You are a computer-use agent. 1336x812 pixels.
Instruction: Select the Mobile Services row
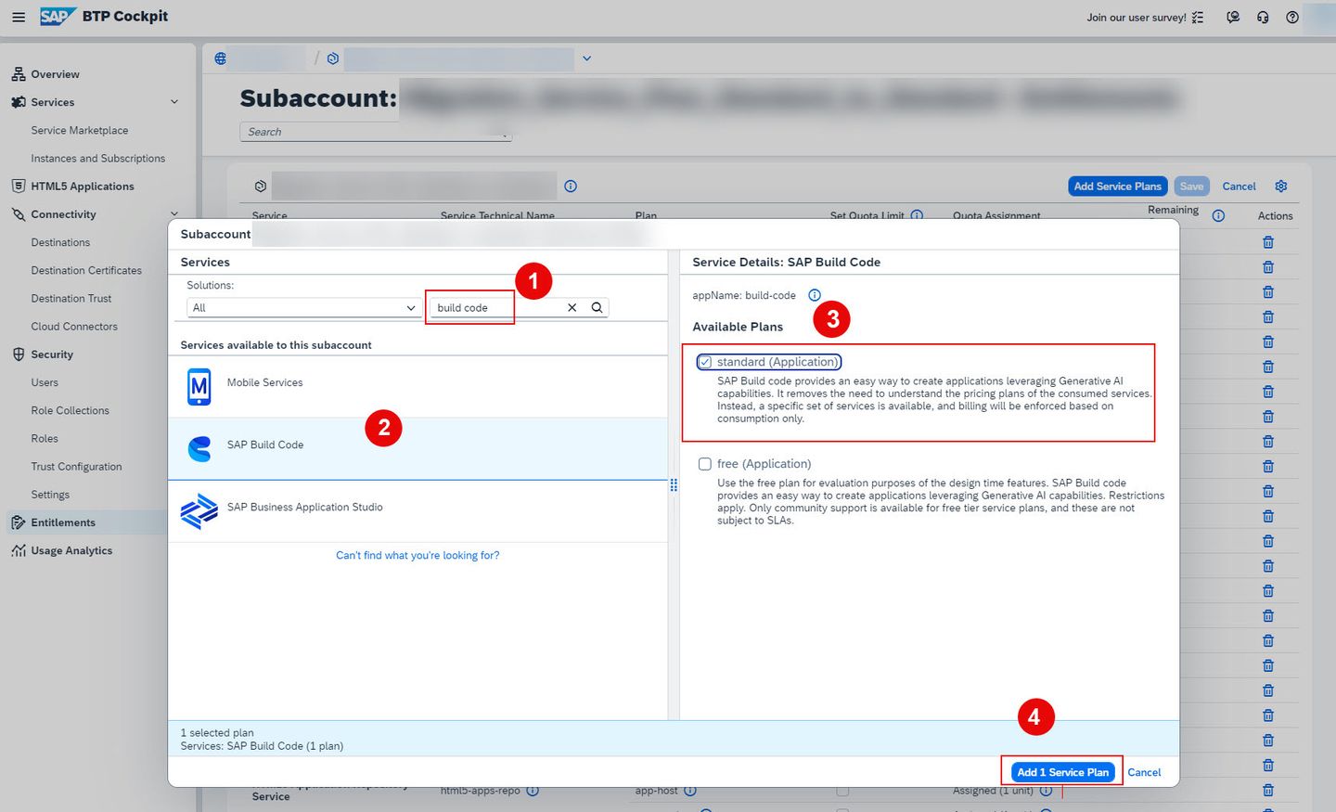[x=417, y=386]
